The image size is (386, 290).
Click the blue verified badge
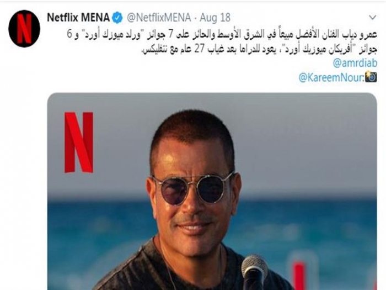pos(117,18)
